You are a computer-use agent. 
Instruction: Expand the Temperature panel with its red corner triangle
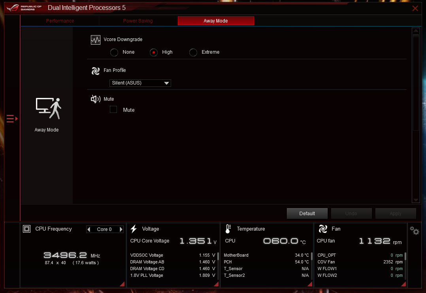pyautogui.click(x=310, y=284)
